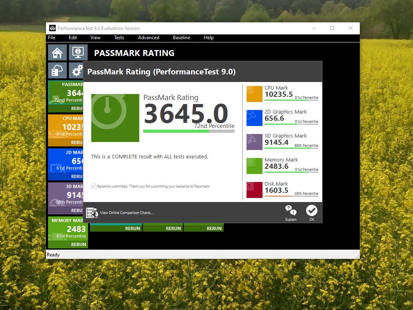Click the 88th Percentile label beside 3D Graphics Mark
The image size is (413, 310).
tap(306, 146)
